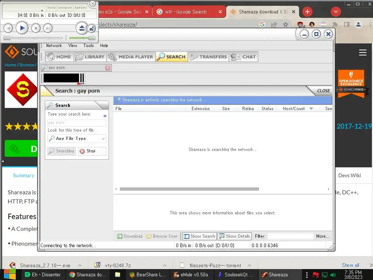The width and height of the screenshot is (373, 280).
Task: Click the small add-to-playlist icon beside eject
Action: 91,28
